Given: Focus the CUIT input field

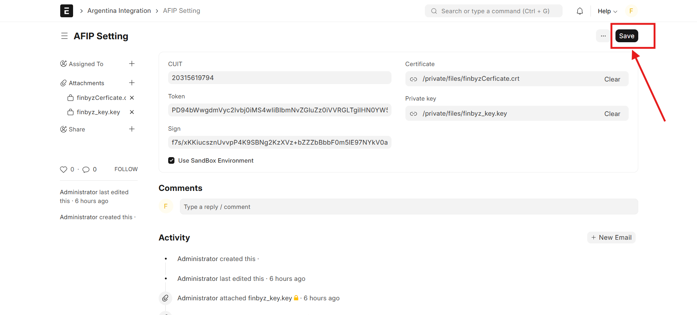Looking at the screenshot, I should pos(279,78).
